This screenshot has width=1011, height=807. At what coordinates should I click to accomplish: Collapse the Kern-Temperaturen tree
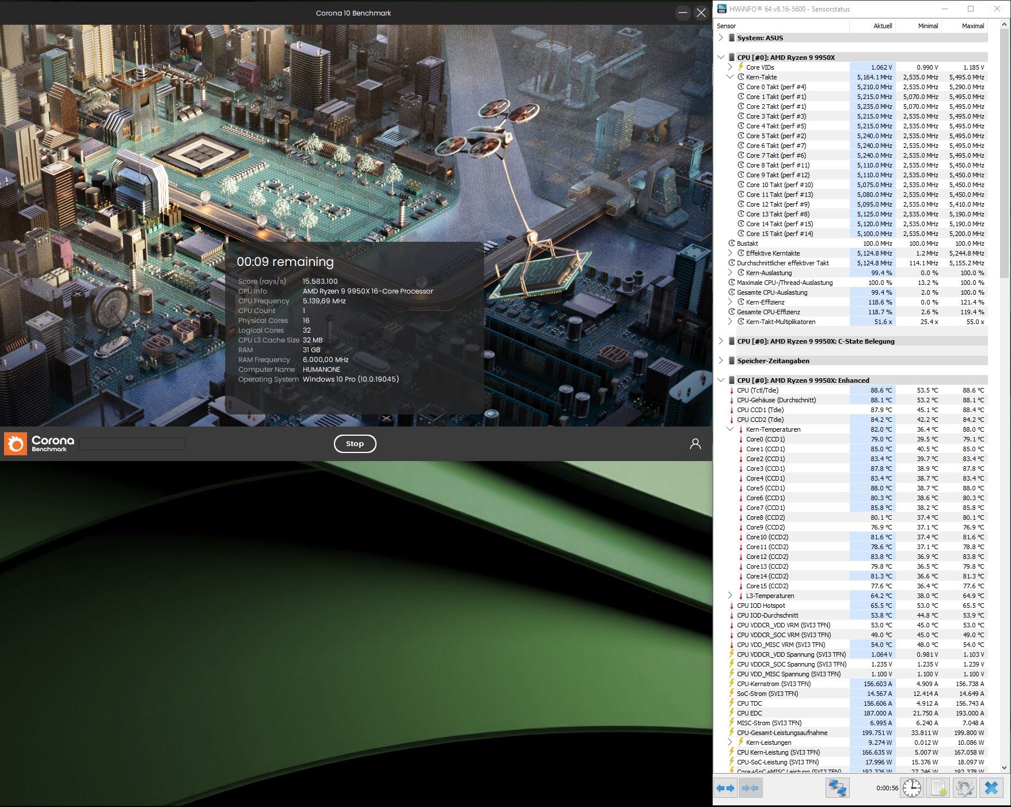[730, 429]
